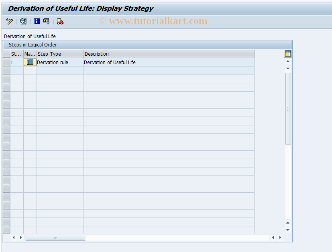Screen dimensions: 332x252
Task: Select the transport truck icon
Action: (x=59, y=21)
